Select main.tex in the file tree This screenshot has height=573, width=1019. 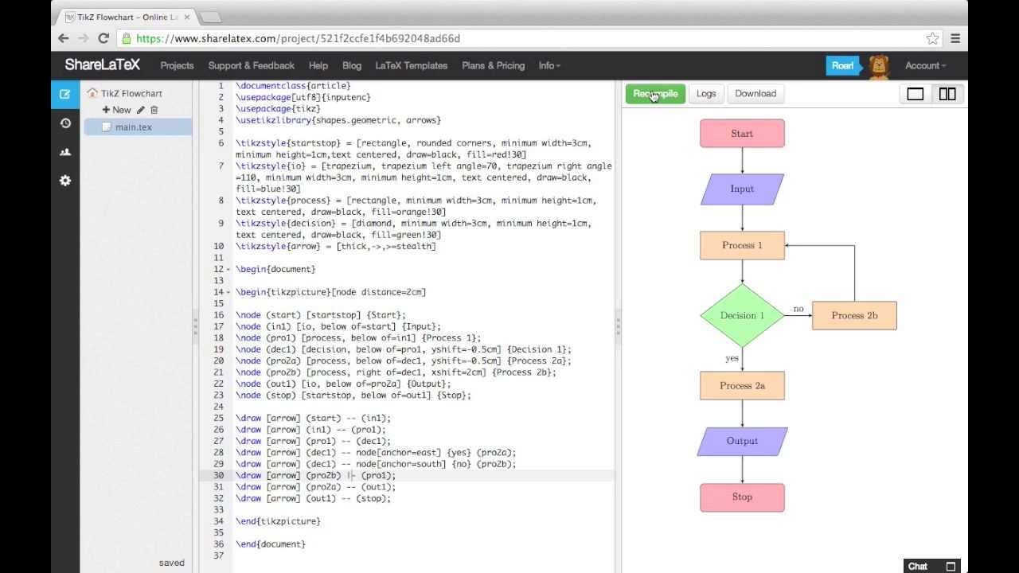click(138, 127)
